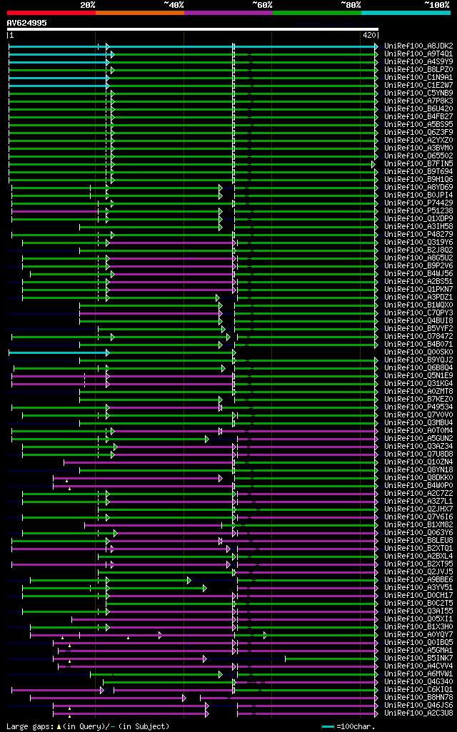Select the UniRef100_Q3AZ34 label

coord(418,447)
